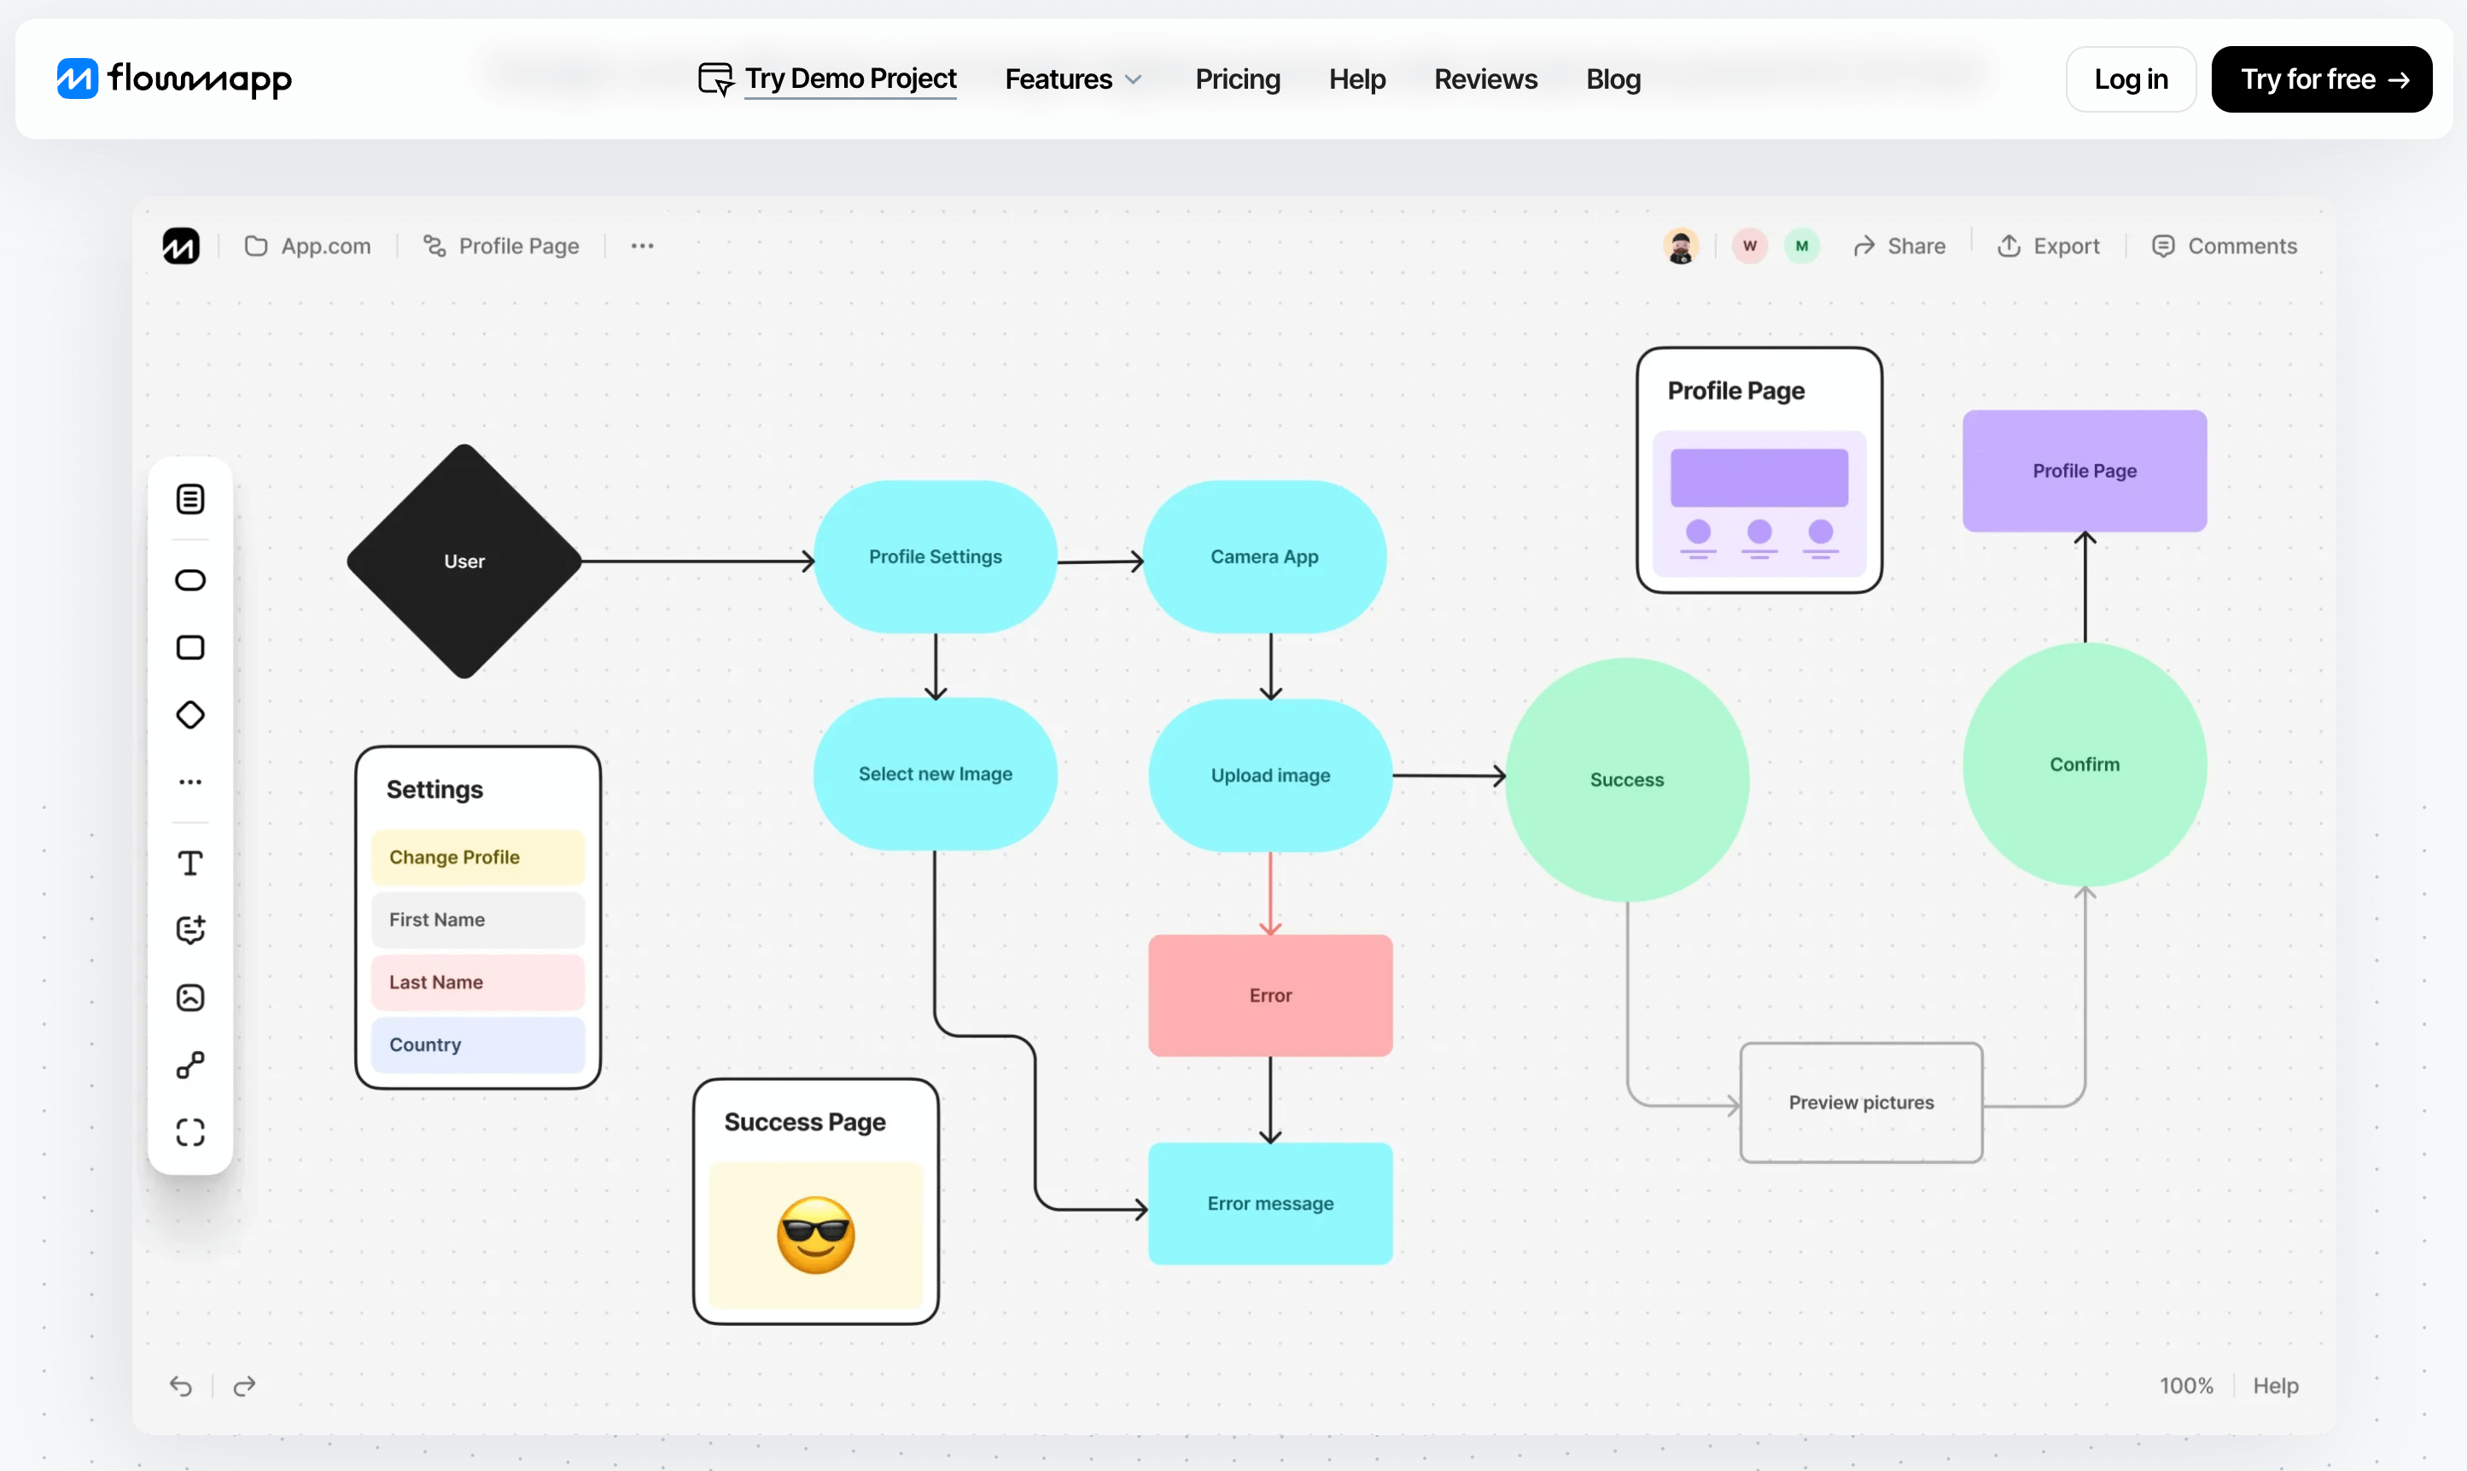Open the Try Demo Project link
Viewport: 2467px width, 1471px height.
pos(849,78)
